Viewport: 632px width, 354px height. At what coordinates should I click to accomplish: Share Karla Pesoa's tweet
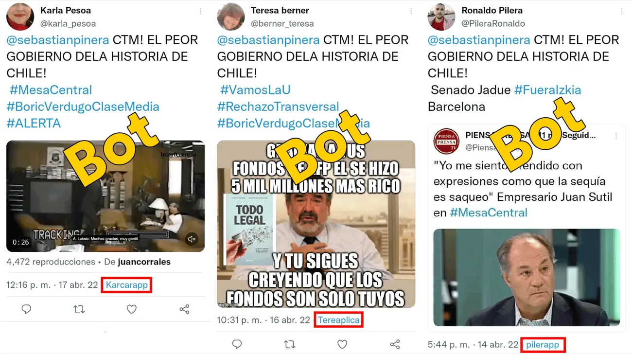[x=184, y=309]
